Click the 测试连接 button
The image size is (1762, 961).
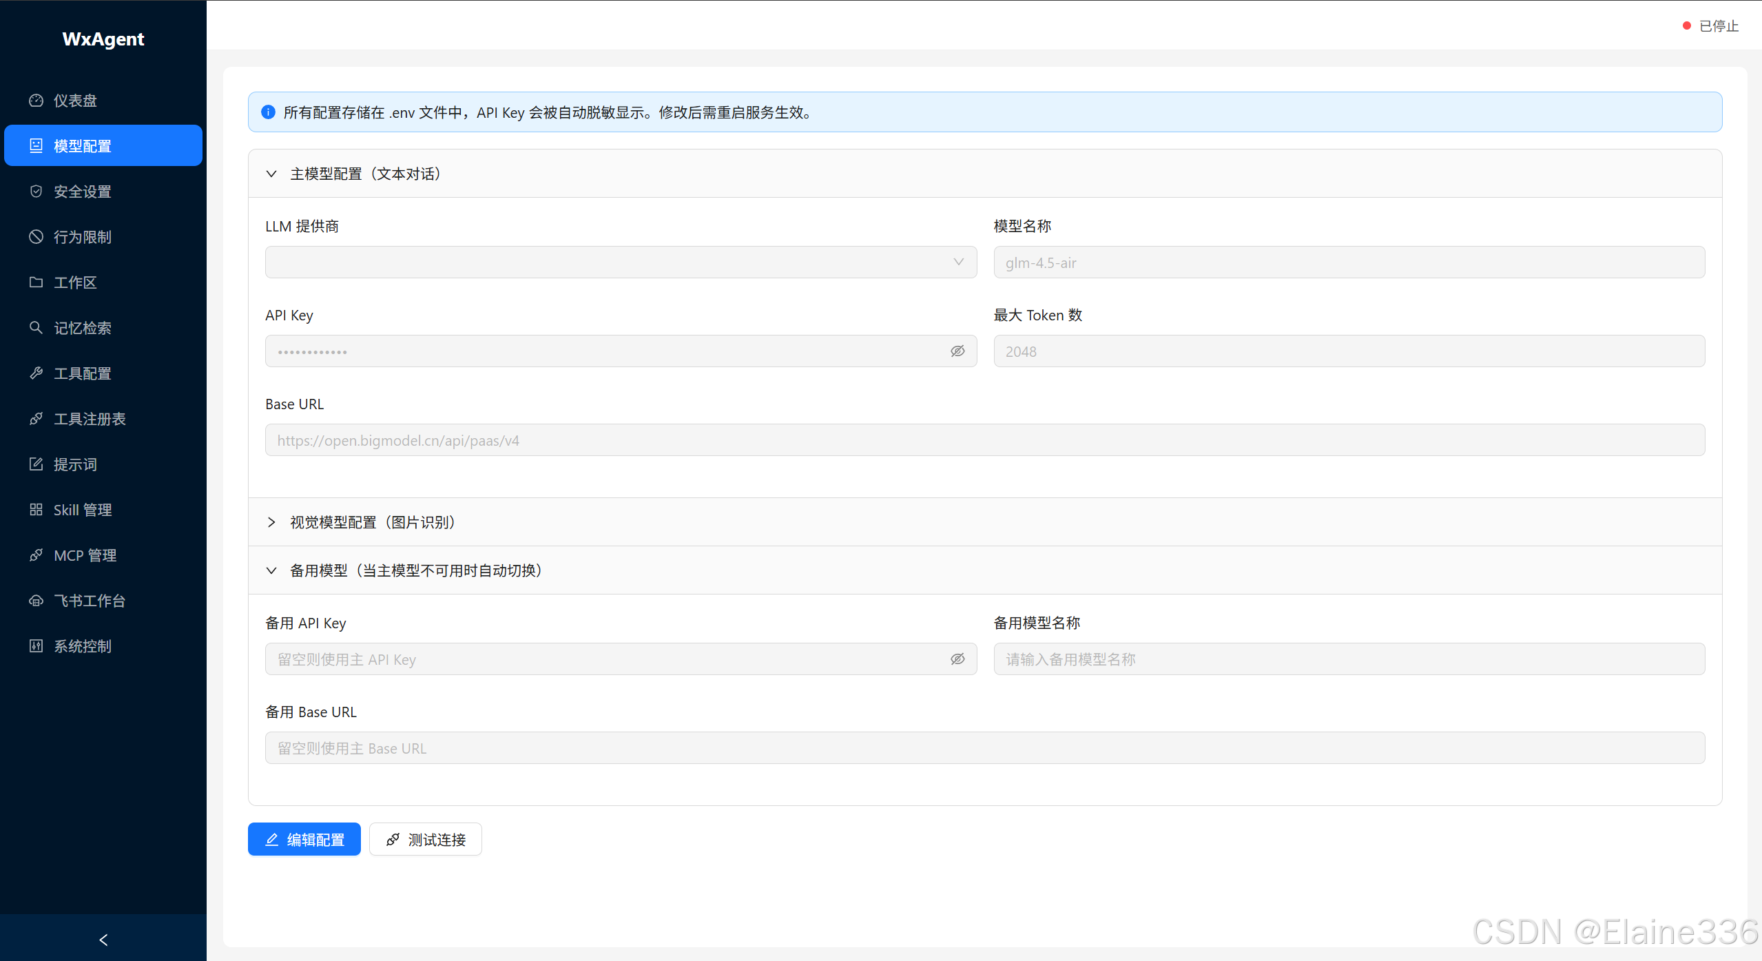click(426, 839)
